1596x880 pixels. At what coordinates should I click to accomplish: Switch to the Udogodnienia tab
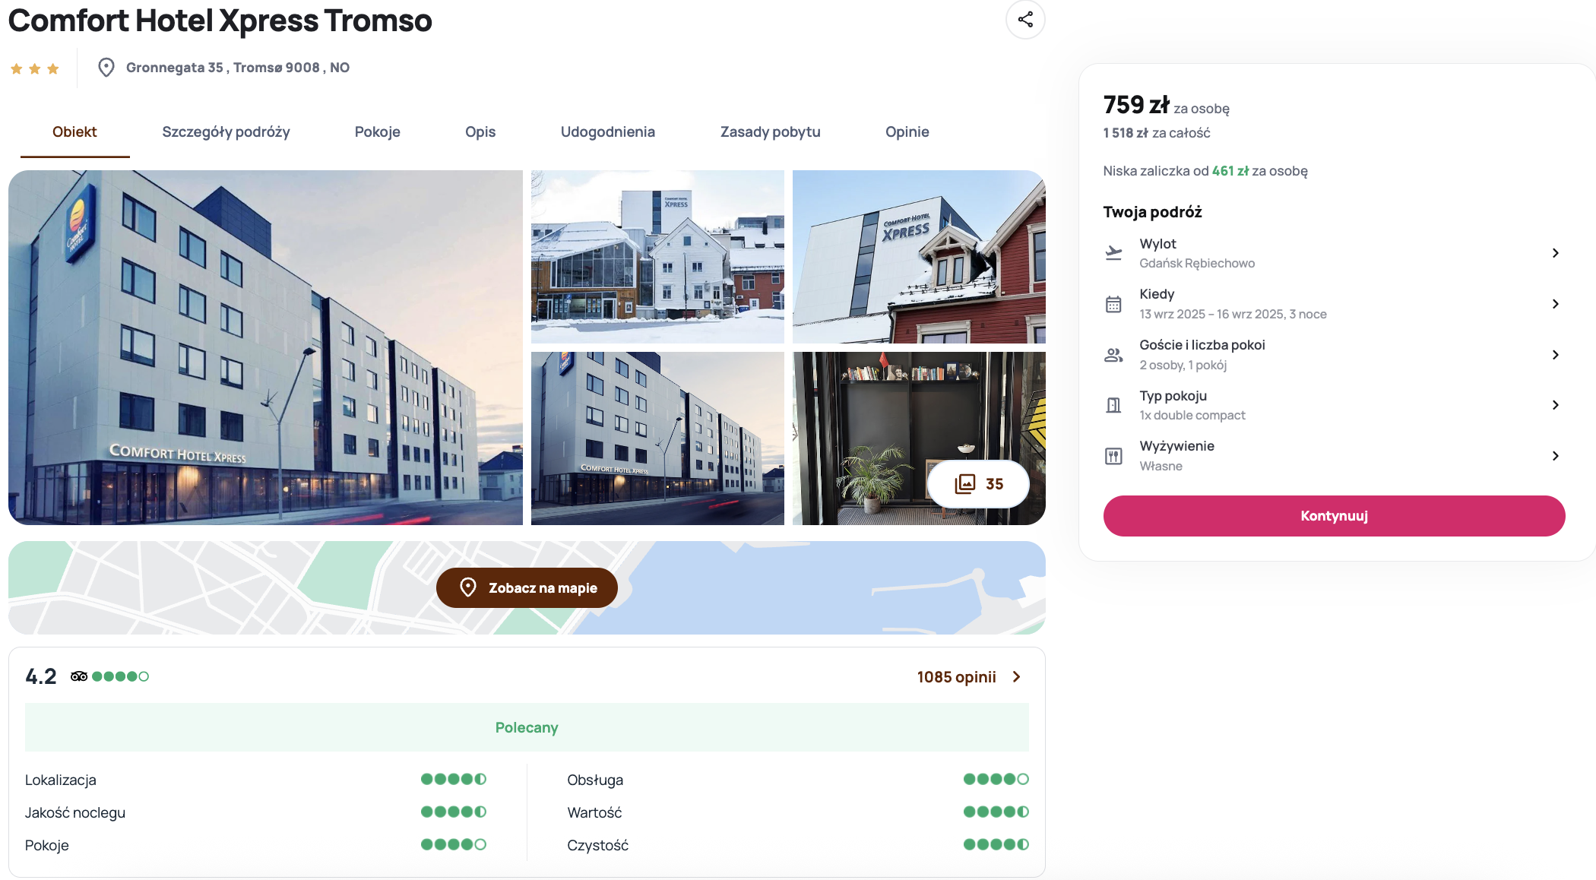[x=607, y=132]
